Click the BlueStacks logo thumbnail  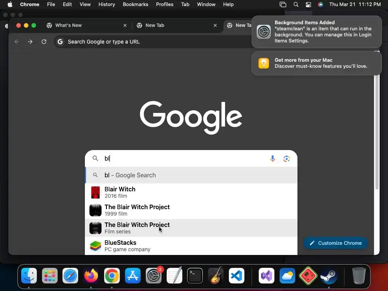(x=95, y=246)
